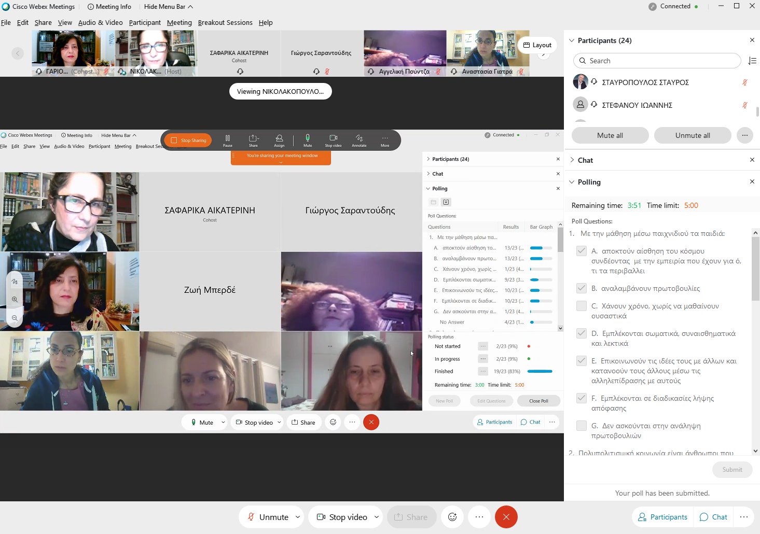The width and height of the screenshot is (760, 534).
Task: Open the Audio & Video menu
Action: pyautogui.click(x=100, y=22)
